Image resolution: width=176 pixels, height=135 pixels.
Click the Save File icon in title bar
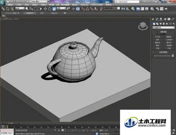14,2
